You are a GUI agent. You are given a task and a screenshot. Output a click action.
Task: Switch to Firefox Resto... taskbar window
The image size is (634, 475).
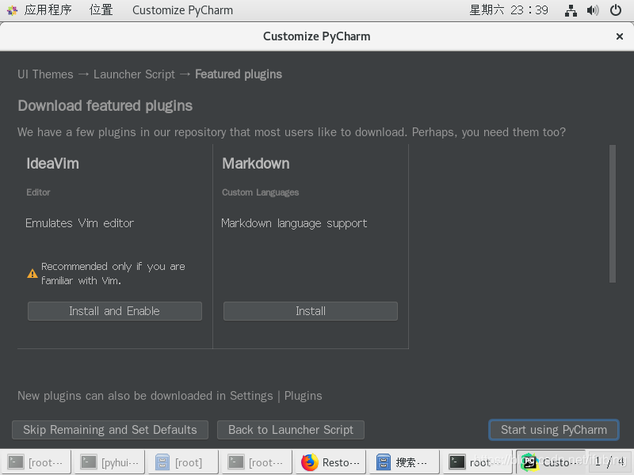coord(330,462)
